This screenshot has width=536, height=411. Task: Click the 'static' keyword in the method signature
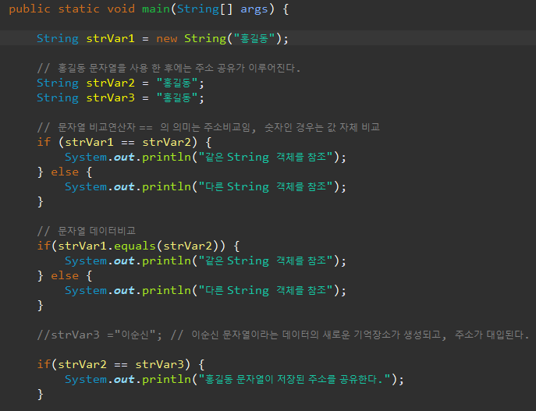pos(79,9)
